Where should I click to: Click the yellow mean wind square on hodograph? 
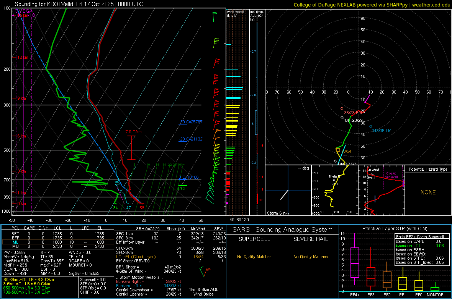338,150
